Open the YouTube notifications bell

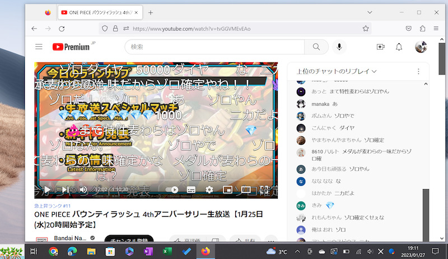point(399,47)
